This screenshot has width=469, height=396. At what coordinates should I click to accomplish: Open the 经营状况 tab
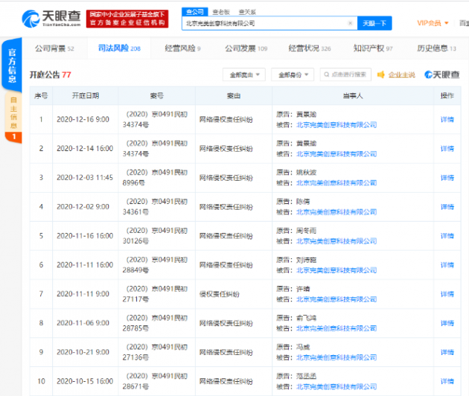click(310, 48)
